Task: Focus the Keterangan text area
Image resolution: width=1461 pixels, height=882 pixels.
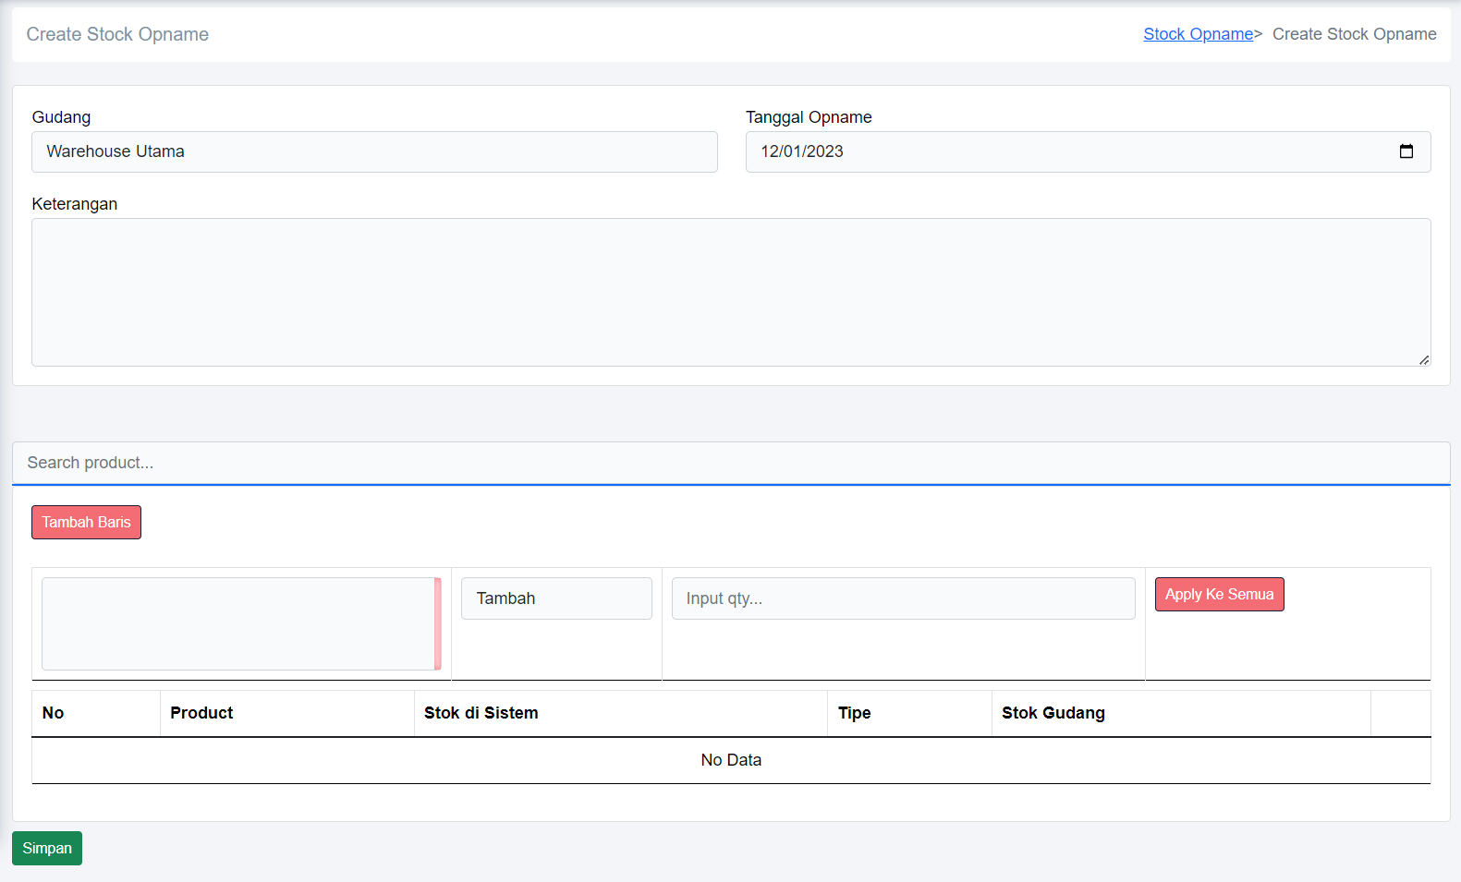Action: [730, 292]
